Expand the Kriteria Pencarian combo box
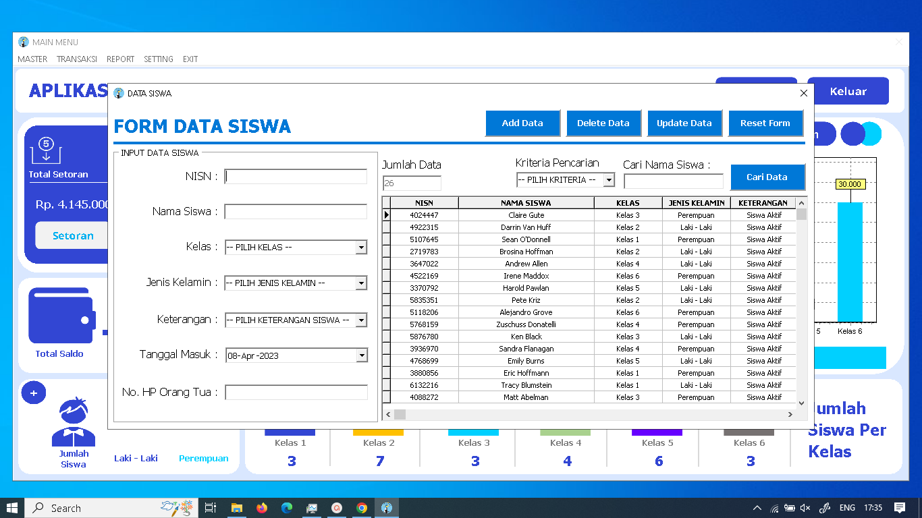Viewport: 922px width, 518px height. (609, 179)
